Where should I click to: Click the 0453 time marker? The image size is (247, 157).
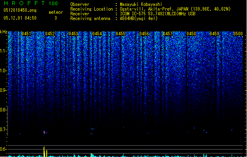(x=73, y=34)
